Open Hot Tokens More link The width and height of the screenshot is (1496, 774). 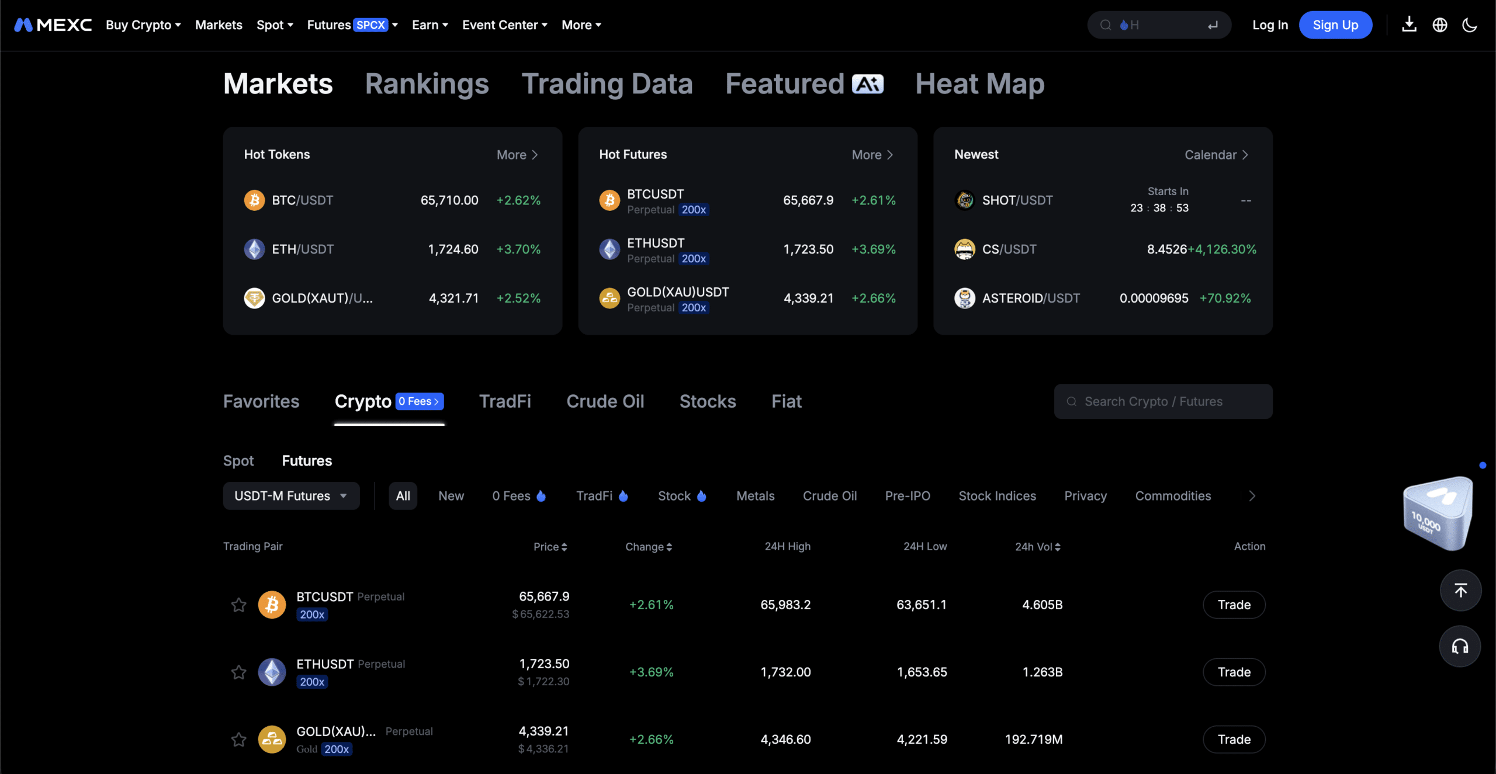click(517, 155)
